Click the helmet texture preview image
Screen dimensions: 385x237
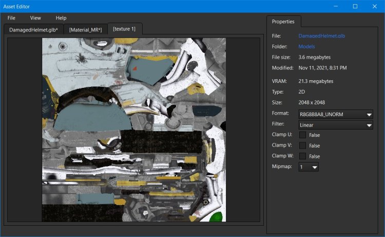click(133, 130)
